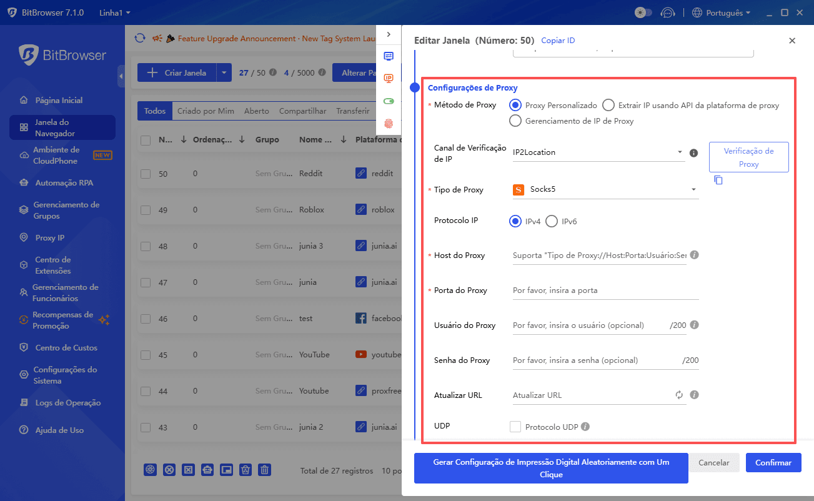Click the refresh icon next to Atualizar URL

(679, 395)
